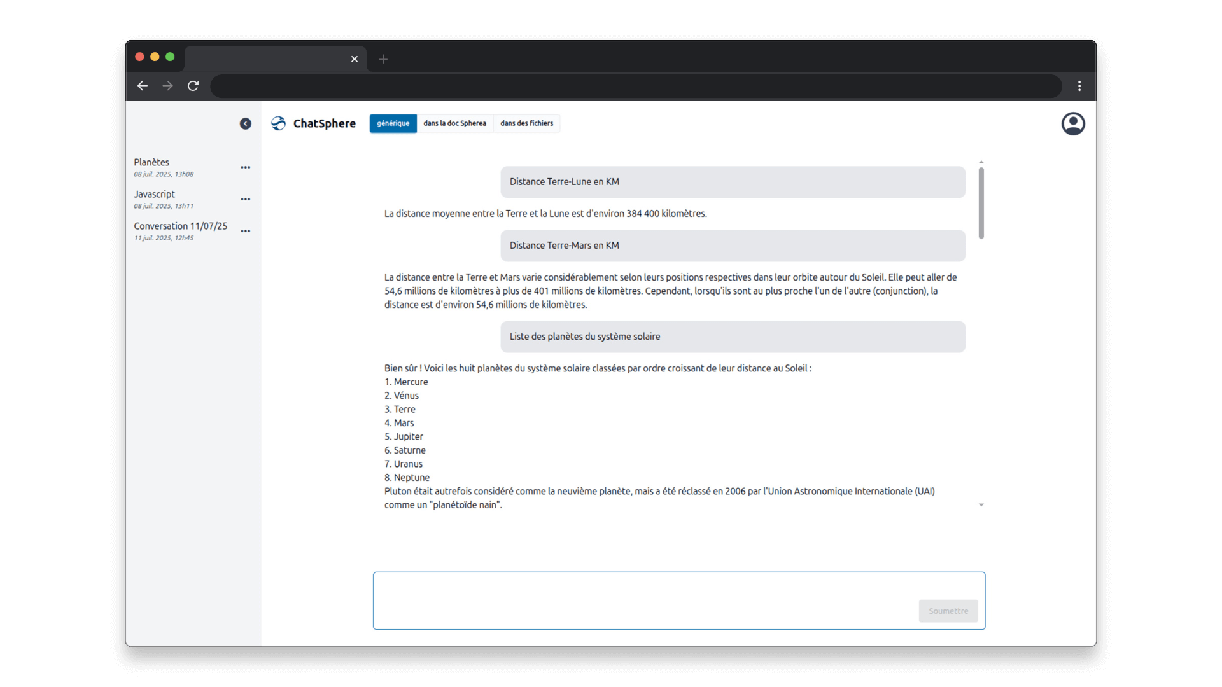
Task: Click the chat scrollbar down arrow
Action: (x=981, y=505)
